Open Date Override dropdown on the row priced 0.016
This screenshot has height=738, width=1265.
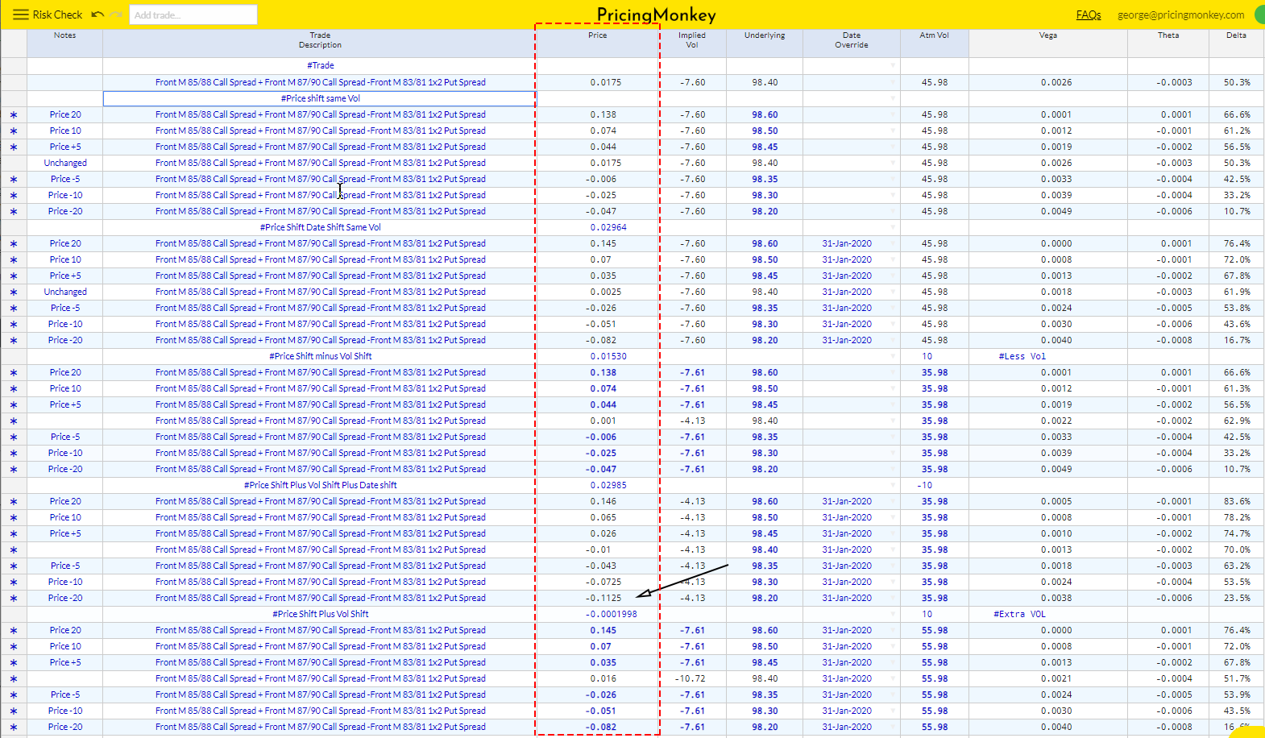click(893, 678)
